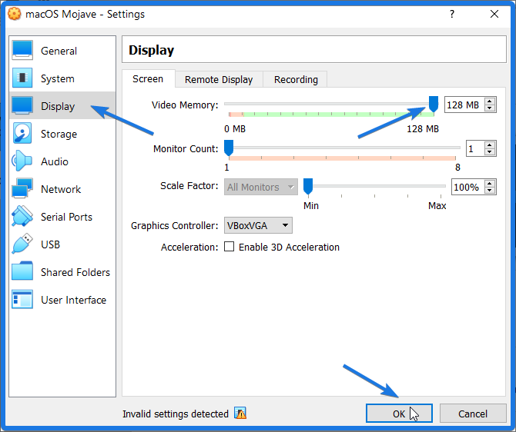Decrease Monitor Count with down arrow

[490, 151]
